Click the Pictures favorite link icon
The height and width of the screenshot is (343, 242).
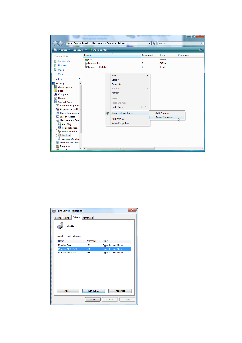pyautogui.click(x=55, y=65)
